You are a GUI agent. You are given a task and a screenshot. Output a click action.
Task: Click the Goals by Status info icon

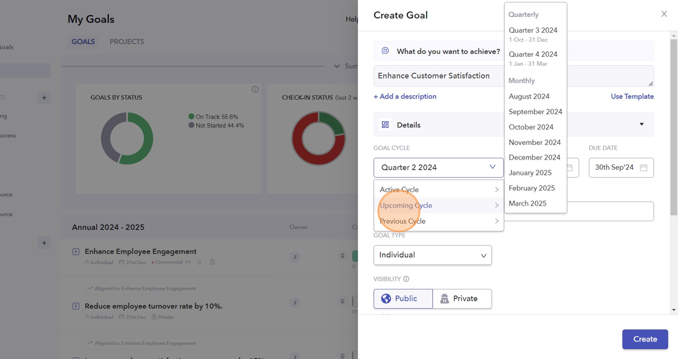255,89
